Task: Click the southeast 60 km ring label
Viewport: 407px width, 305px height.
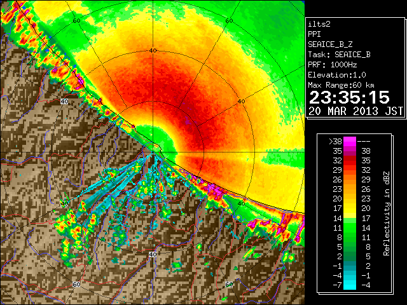Action: point(229,284)
